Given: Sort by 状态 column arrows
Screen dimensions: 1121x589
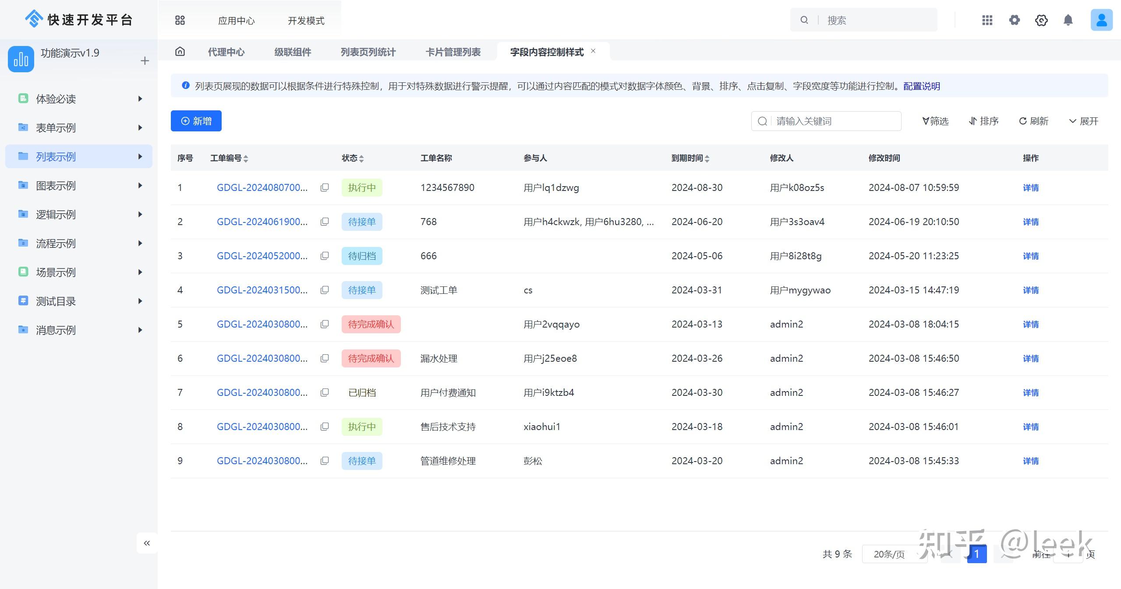Looking at the screenshot, I should 361,159.
